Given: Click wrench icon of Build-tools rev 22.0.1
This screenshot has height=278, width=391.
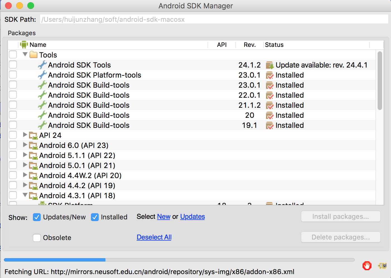Looking at the screenshot, I should 42,95.
